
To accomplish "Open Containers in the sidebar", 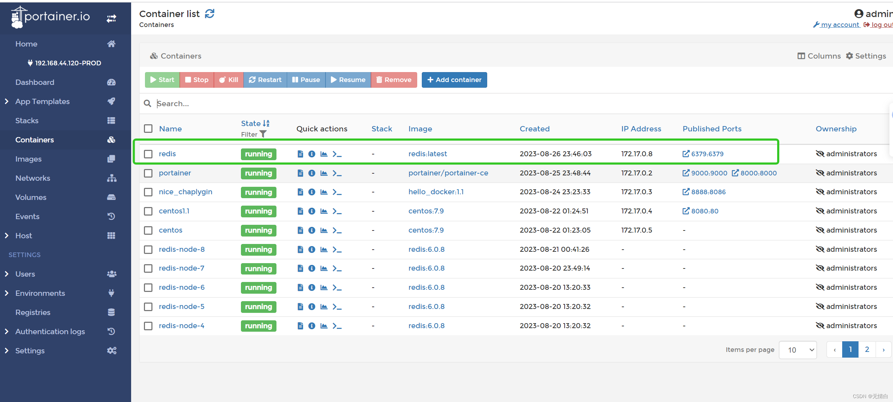I will [x=34, y=140].
